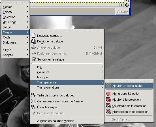Expand the Couleurs submenu arrow
This screenshot has height=127, width=156.
pyautogui.click(x=102, y=72)
